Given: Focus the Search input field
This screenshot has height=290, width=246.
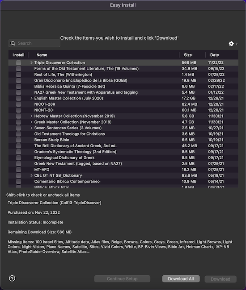Looking at the screenshot, I should pyautogui.click(x=34, y=43).
